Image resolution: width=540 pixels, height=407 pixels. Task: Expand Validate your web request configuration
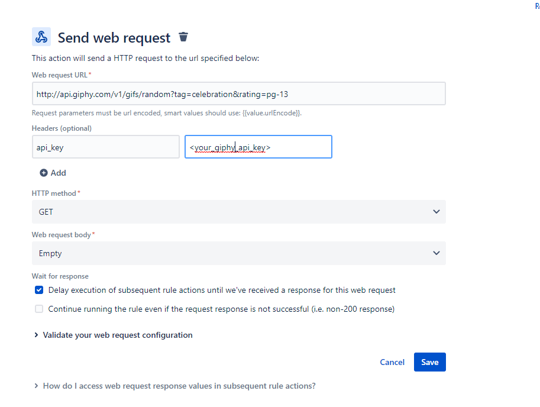(x=118, y=335)
